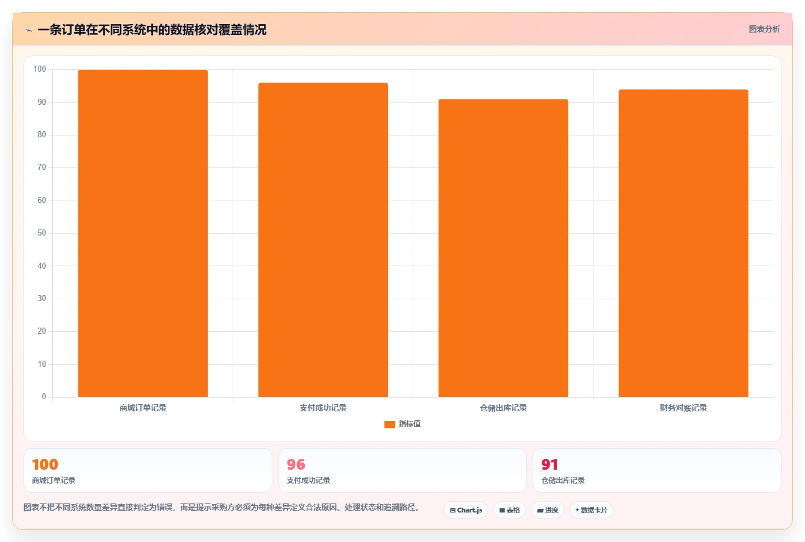
Task: Open the stat card showing value 91
Action: point(657,470)
